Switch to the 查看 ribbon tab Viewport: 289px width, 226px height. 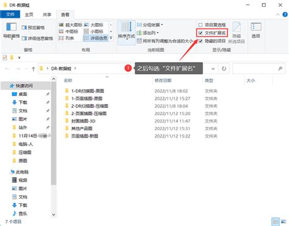tap(65, 15)
